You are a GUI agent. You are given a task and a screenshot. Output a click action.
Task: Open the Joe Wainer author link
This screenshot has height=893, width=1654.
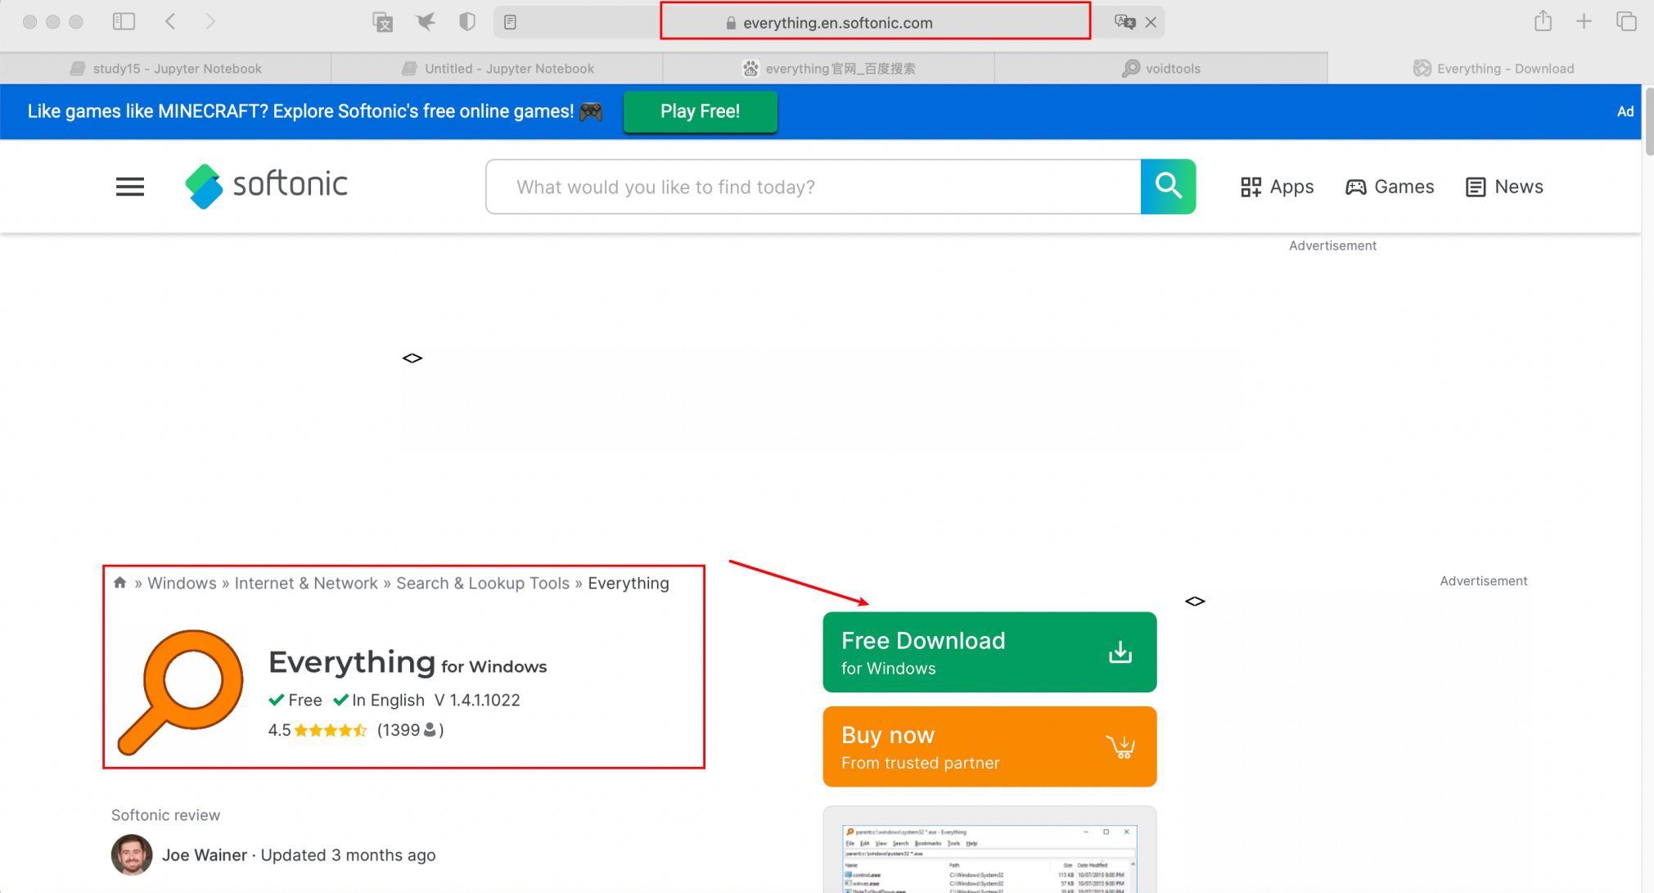point(205,855)
